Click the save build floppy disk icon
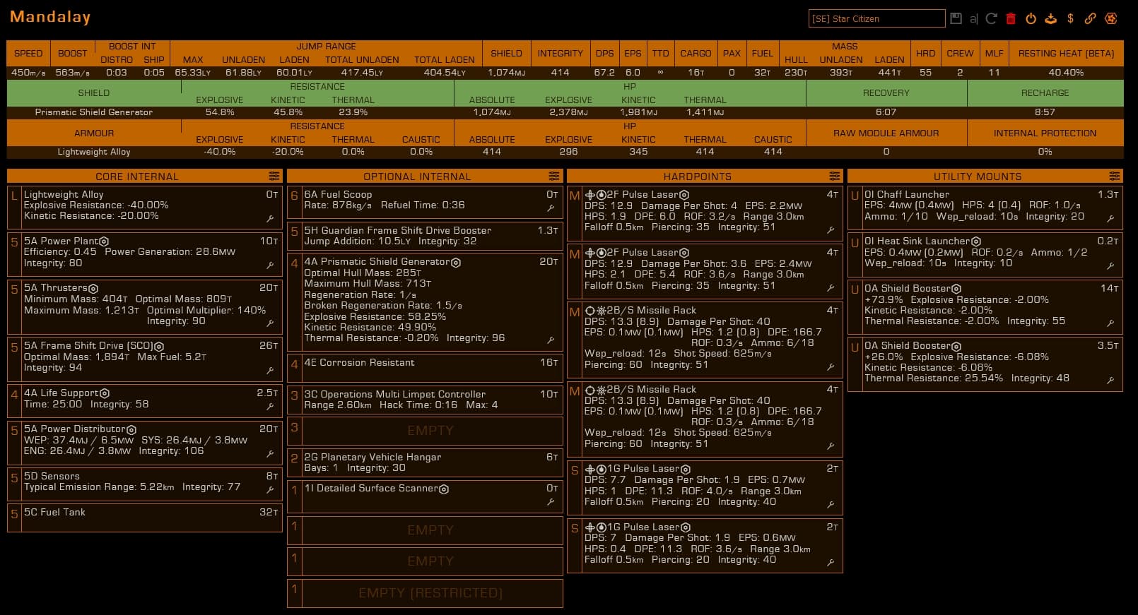This screenshot has height=615, width=1138. (x=956, y=18)
